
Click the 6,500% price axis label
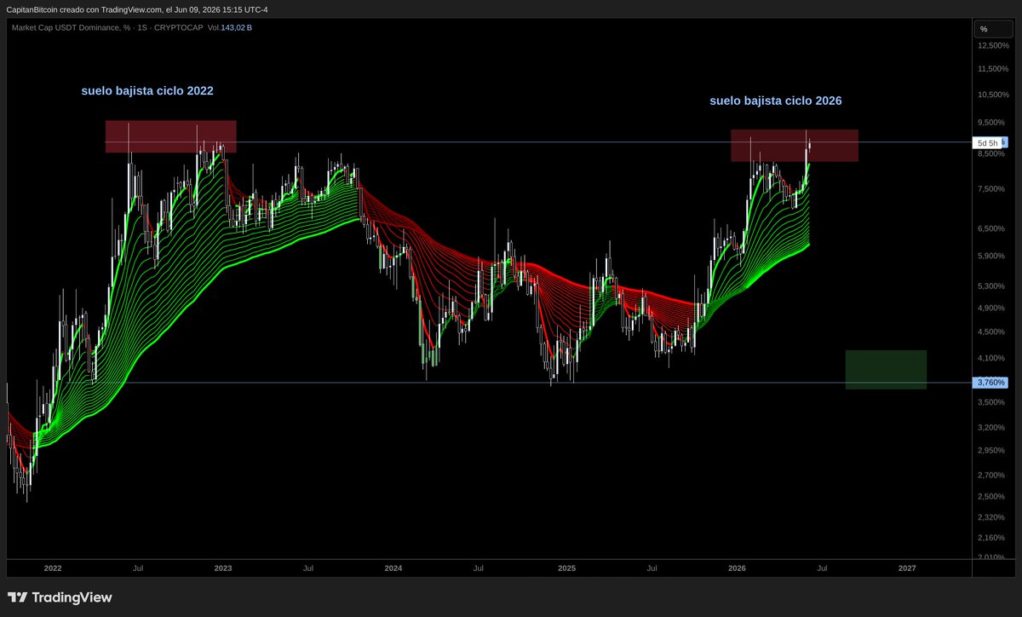coord(990,228)
